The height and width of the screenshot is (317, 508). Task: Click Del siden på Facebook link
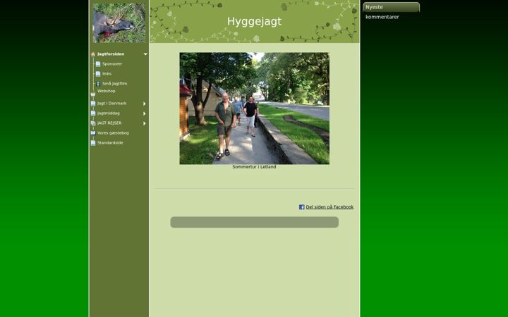point(329,207)
